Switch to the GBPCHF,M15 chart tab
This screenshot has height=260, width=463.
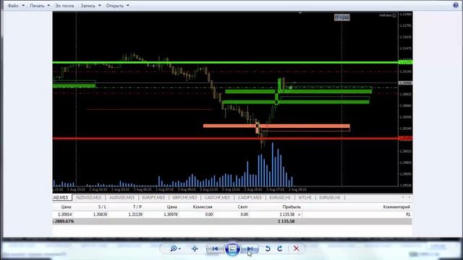(184, 197)
